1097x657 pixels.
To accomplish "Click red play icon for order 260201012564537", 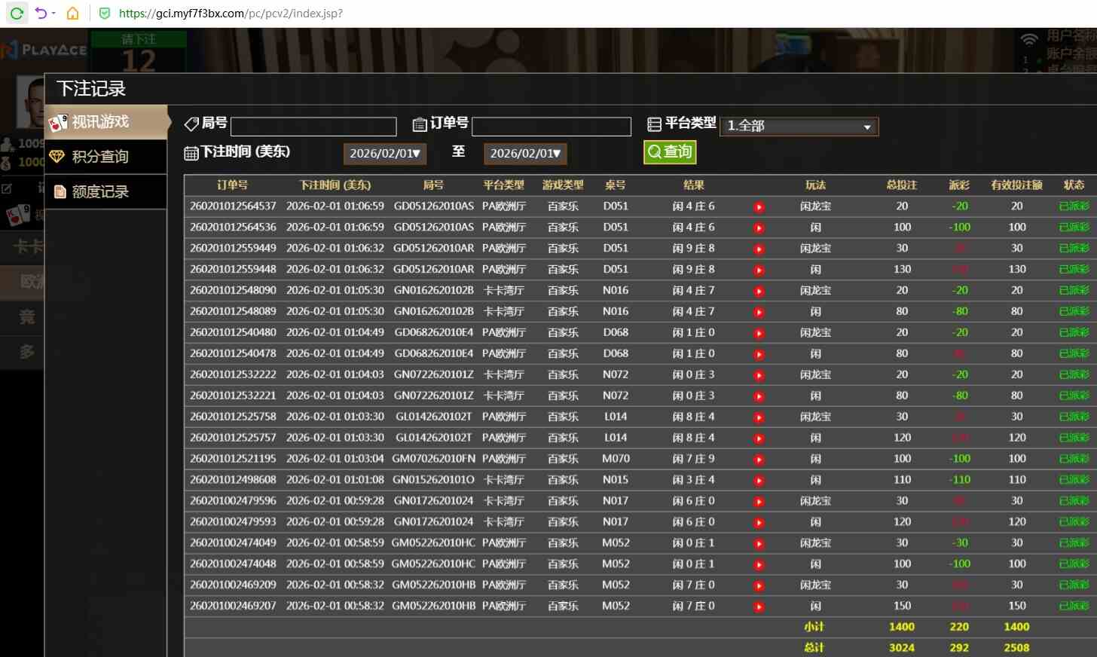I will pyautogui.click(x=759, y=207).
